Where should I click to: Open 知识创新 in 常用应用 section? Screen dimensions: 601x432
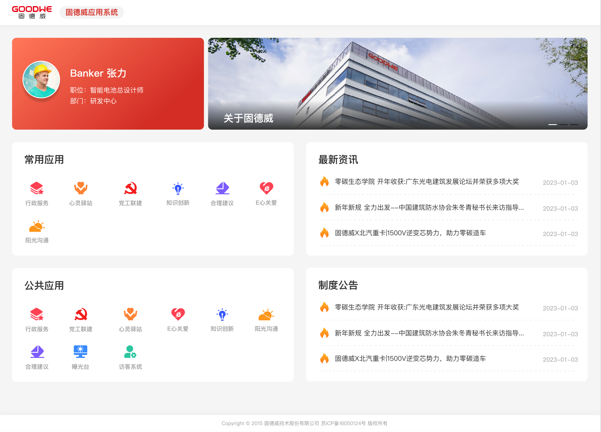[178, 193]
